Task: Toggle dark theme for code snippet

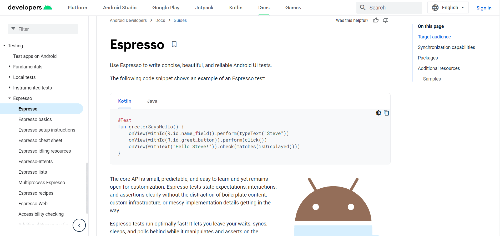Action: click(x=378, y=113)
